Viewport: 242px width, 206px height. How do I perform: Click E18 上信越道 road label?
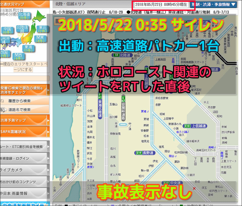pos(195,126)
